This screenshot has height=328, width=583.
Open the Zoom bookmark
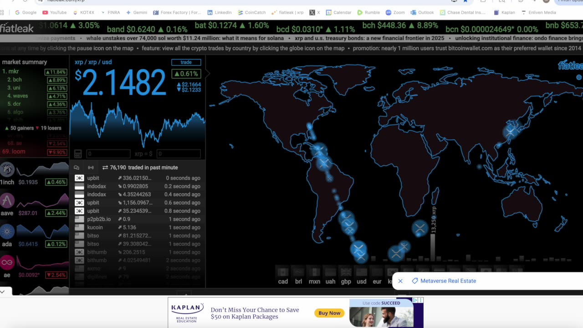tap(395, 12)
